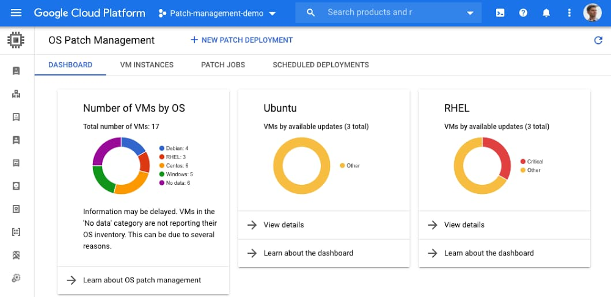Open the main navigation hamburger menu
The image size is (611, 297).
(x=16, y=13)
